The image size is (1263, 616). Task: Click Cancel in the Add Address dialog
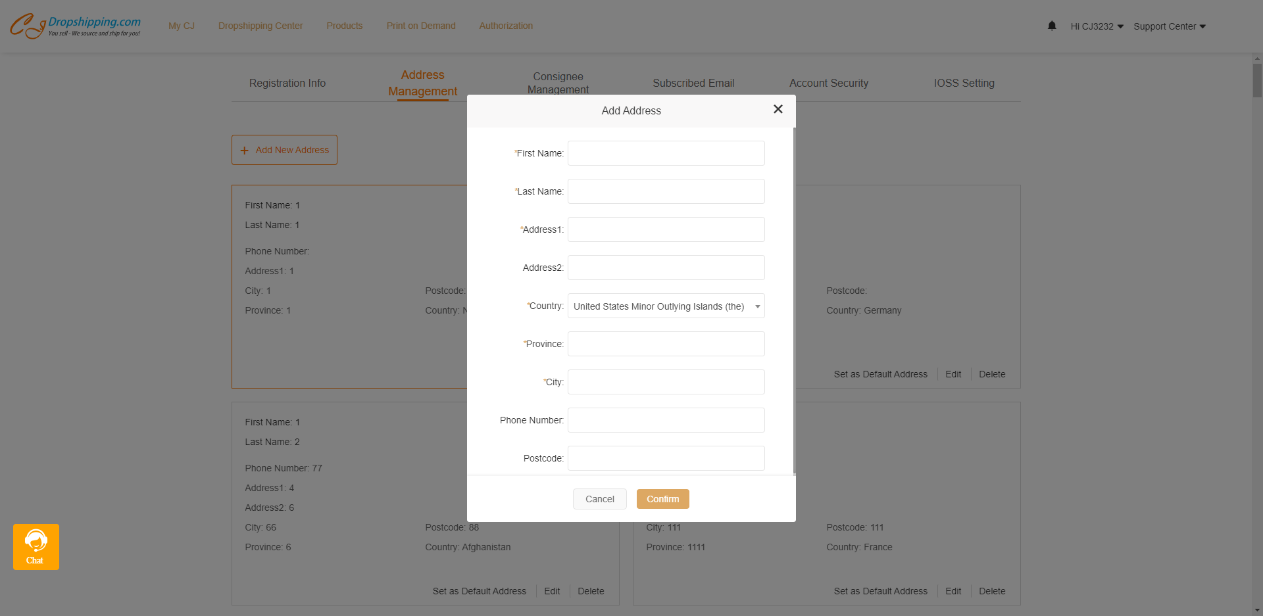coord(599,499)
